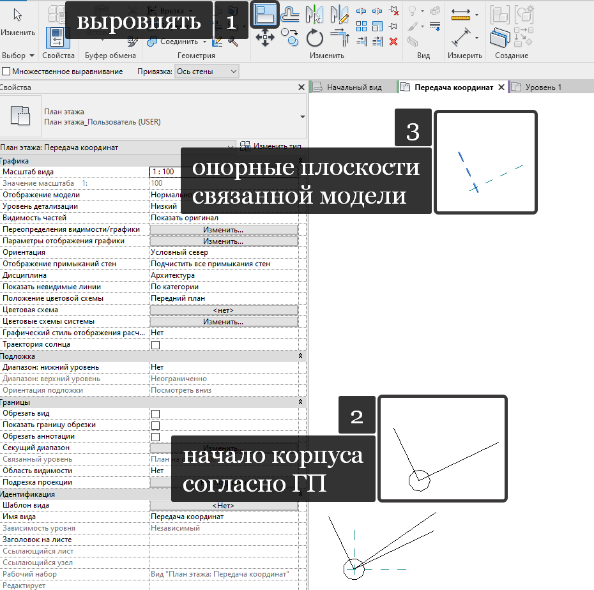The height and width of the screenshot is (590, 594).
Task: Click the Имя вида value field
Action: click(x=224, y=517)
